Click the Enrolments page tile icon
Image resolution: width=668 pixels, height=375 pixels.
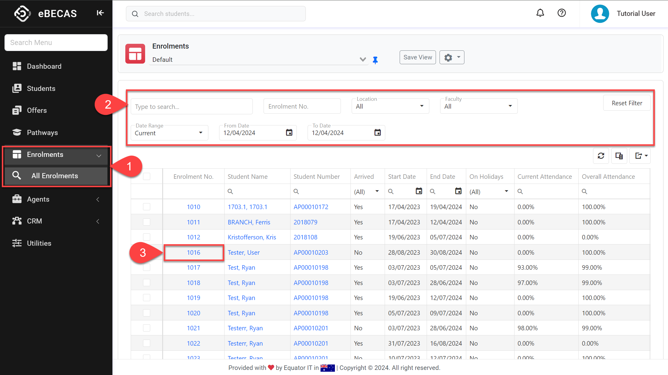pyautogui.click(x=135, y=54)
